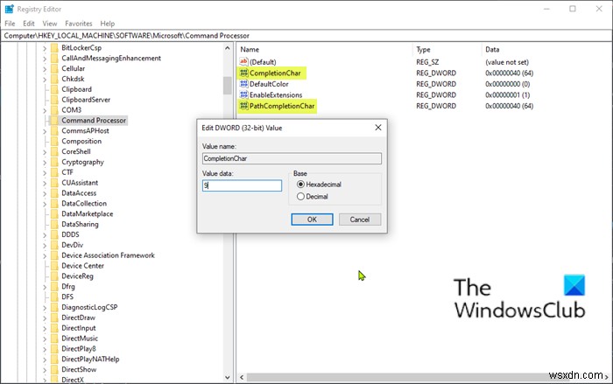The height and width of the screenshot is (384, 613).
Task: Click the CallAndMessagingEnhancement folder icon
Action: [x=54, y=59]
